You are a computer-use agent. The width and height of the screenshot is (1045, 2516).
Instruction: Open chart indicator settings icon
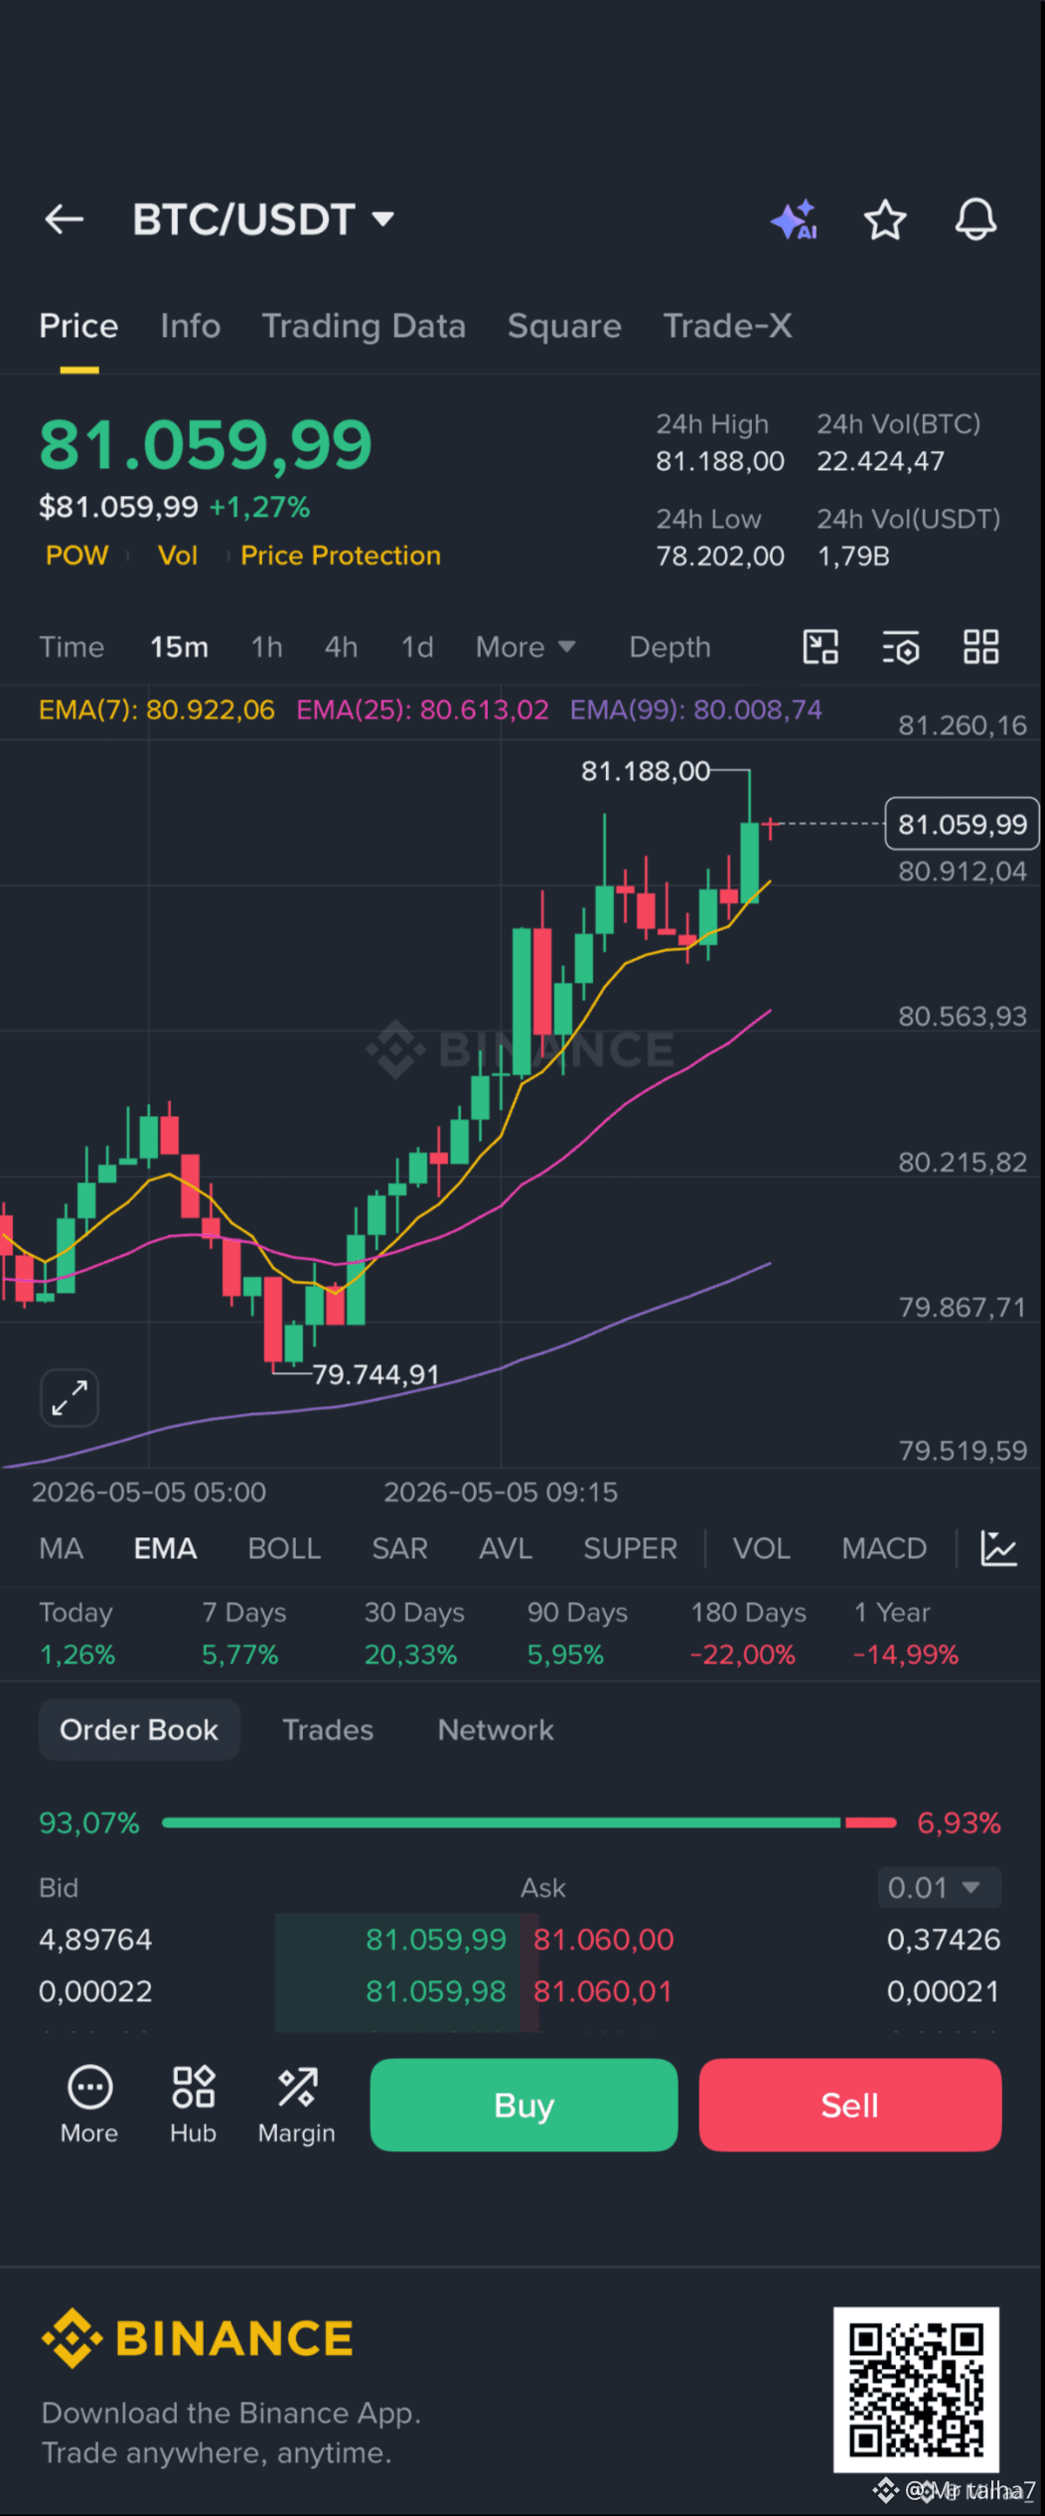tap(901, 647)
